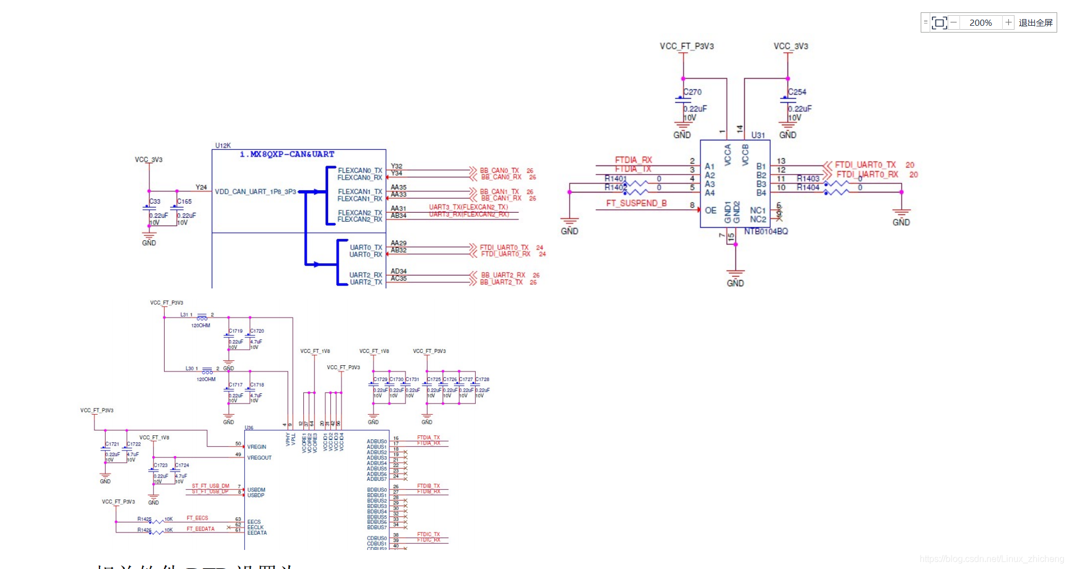
Task: Click capacitor label C254
Action: click(x=797, y=92)
